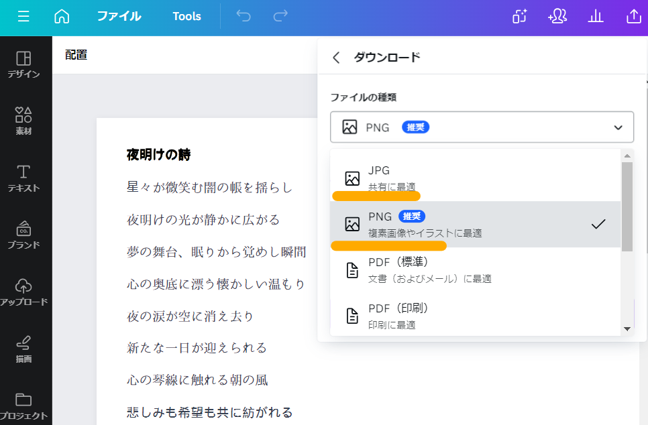Select the PNG 推奨 file type option

point(475,225)
